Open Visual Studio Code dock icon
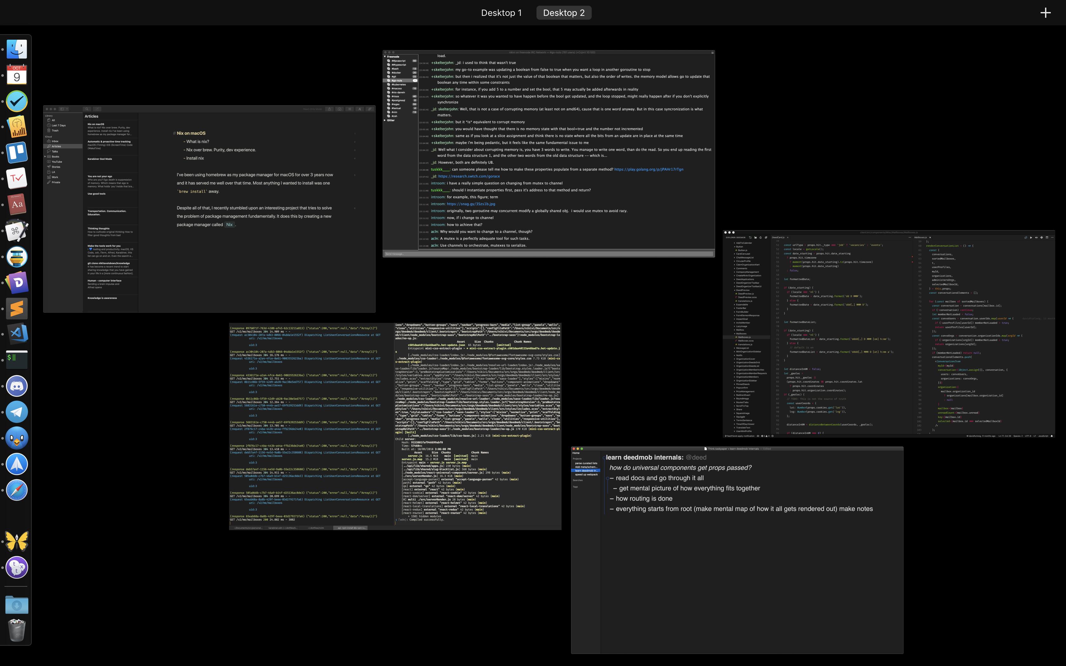Viewport: 1066px width, 666px height. pos(17,333)
